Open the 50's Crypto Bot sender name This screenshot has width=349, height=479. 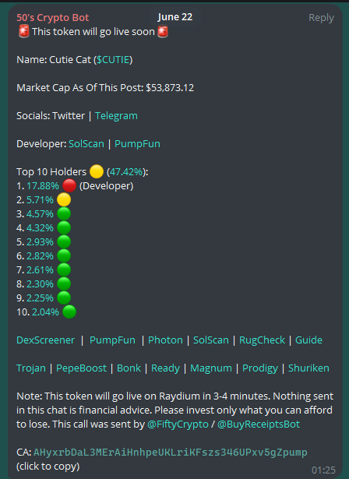pyautogui.click(x=52, y=18)
